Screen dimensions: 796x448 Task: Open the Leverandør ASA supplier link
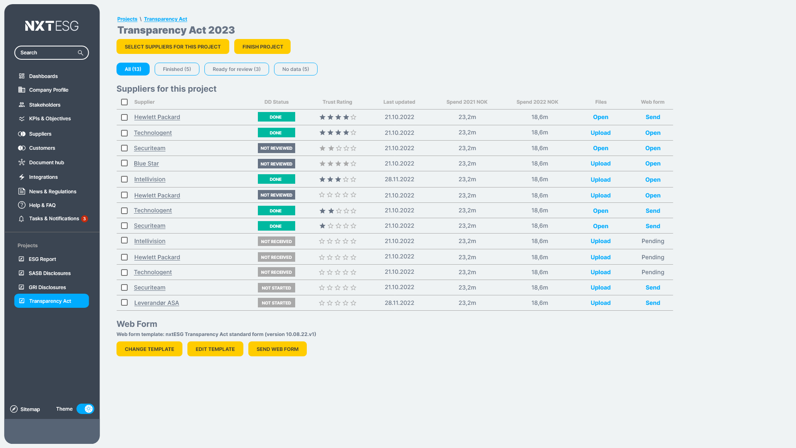[x=157, y=303]
